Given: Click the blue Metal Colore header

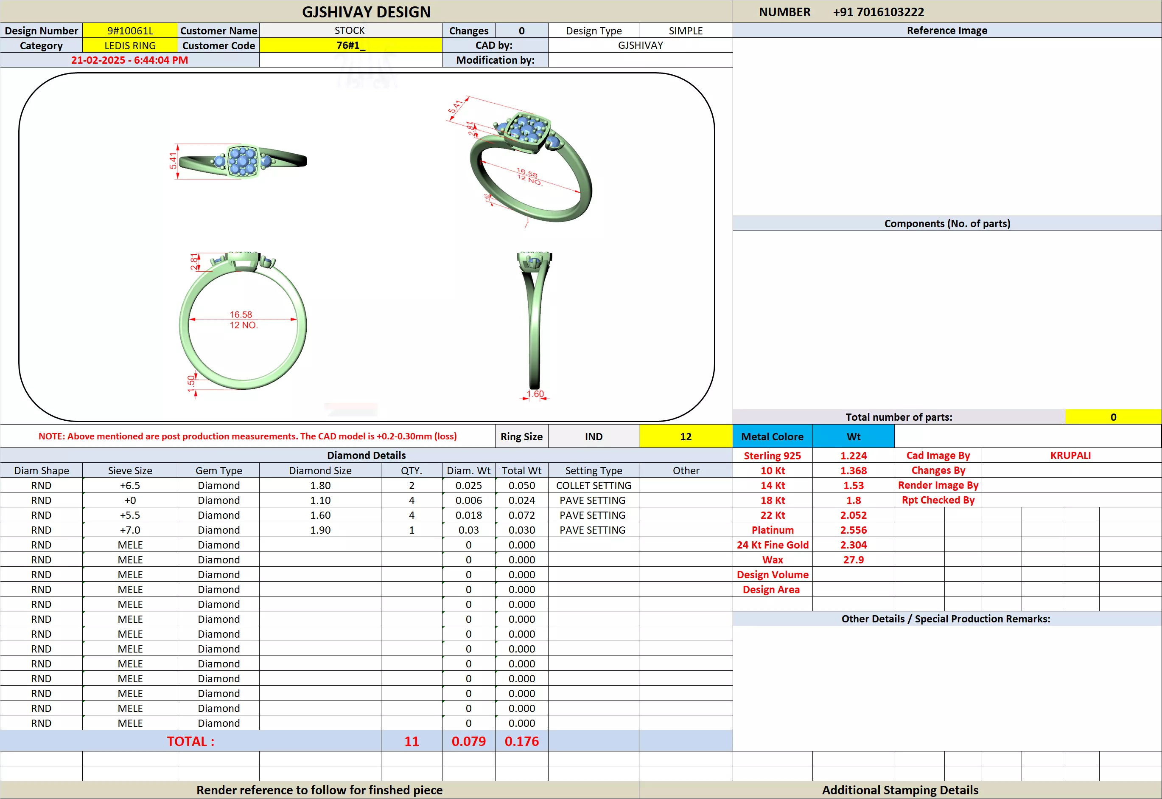Looking at the screenshot, I should coord(772,436).
